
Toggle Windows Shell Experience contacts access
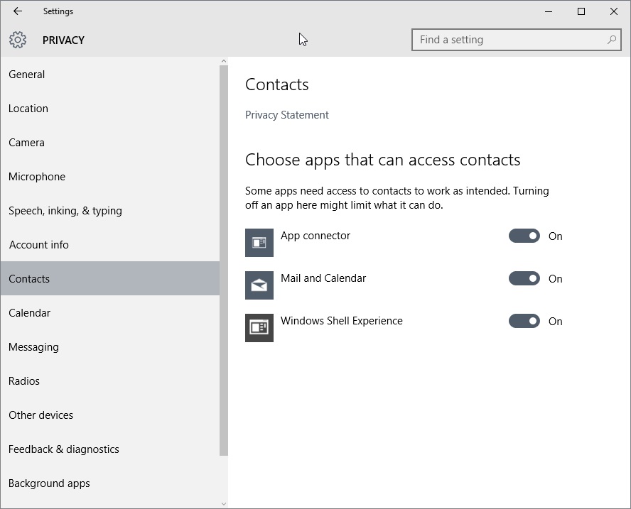coord(524,322)
